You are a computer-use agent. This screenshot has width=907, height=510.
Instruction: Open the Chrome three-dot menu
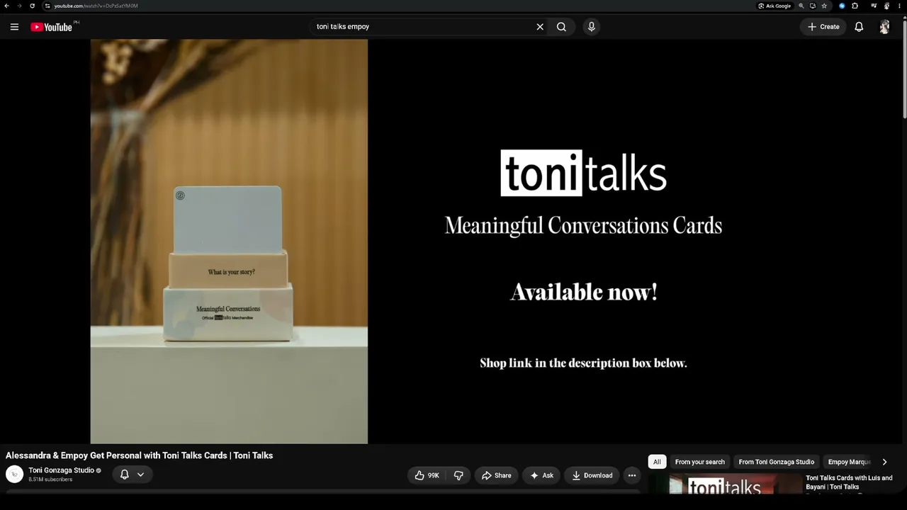tap(899, 6)
